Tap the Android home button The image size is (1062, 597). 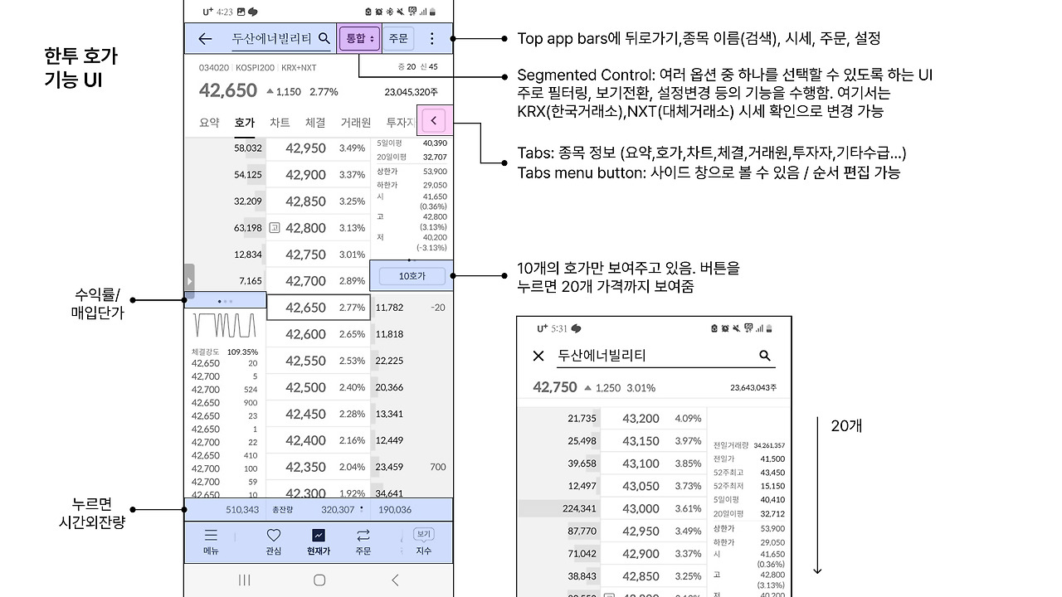tap(319, 580)
